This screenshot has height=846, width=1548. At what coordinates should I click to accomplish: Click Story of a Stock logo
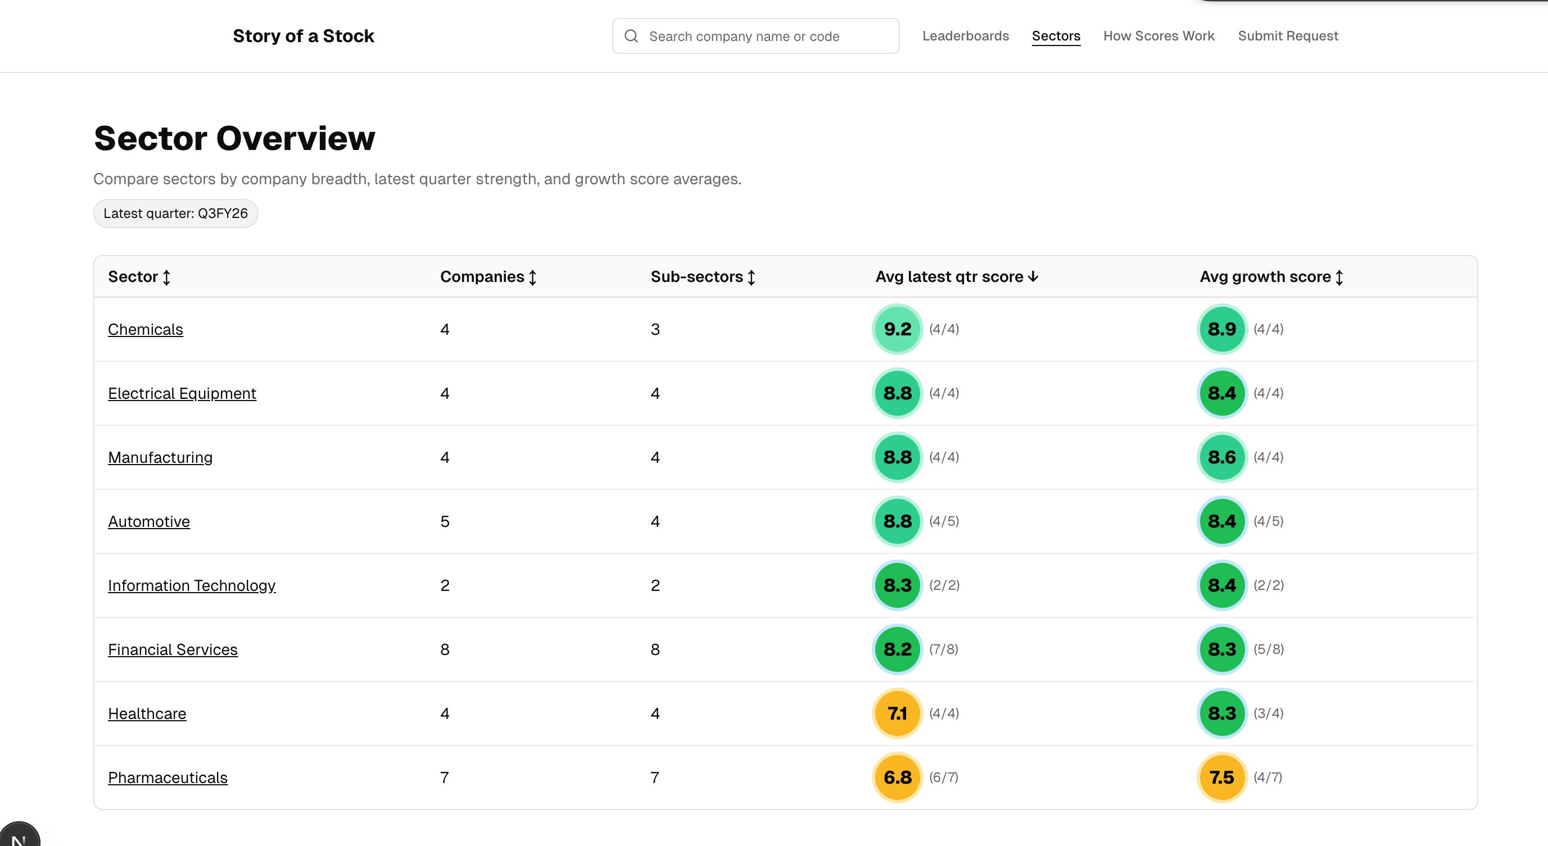[304, 36]
